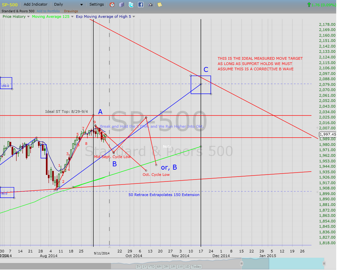
Task: Click the 9/11/2014 date marker on axis
Action: coord(102,253)
